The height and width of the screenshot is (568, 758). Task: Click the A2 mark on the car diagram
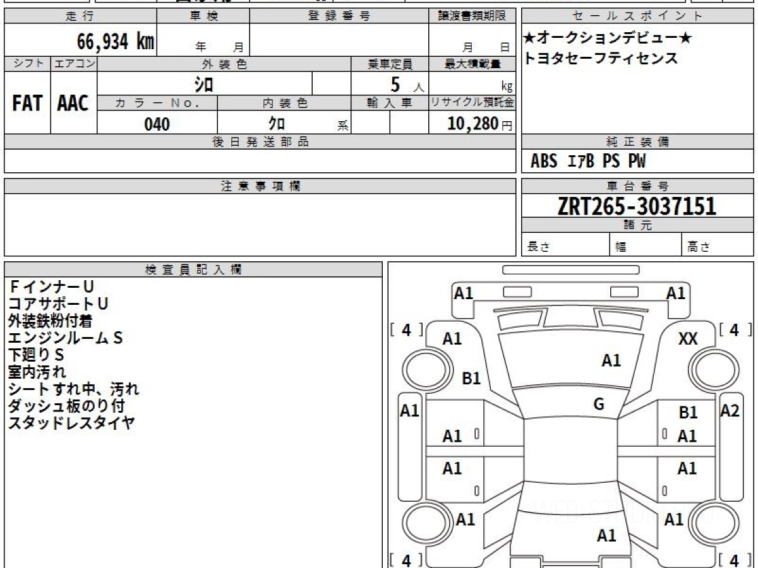tap(730, 411)
